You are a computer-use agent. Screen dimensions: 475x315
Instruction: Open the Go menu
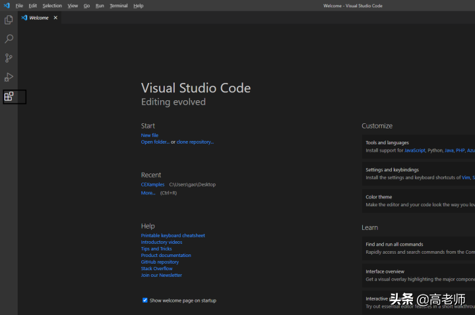86,5
